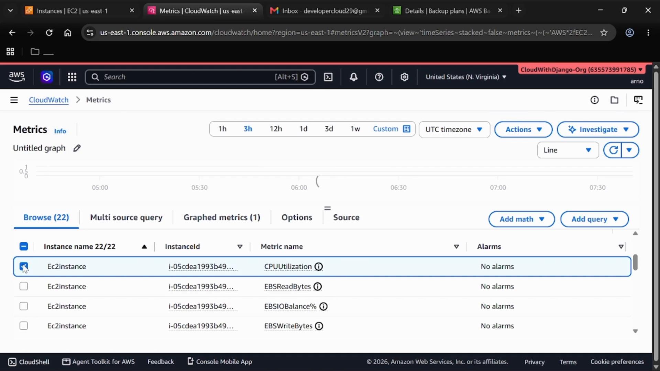Open the CloudWatch breadcrumb link
This screenshot has width=660, height=371.
point(48,100)
